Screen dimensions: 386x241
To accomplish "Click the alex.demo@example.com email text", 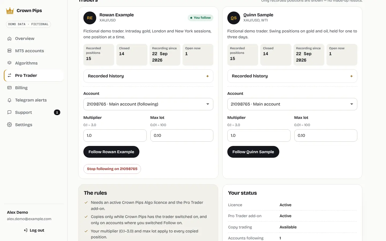I will (x=29, y=219).
